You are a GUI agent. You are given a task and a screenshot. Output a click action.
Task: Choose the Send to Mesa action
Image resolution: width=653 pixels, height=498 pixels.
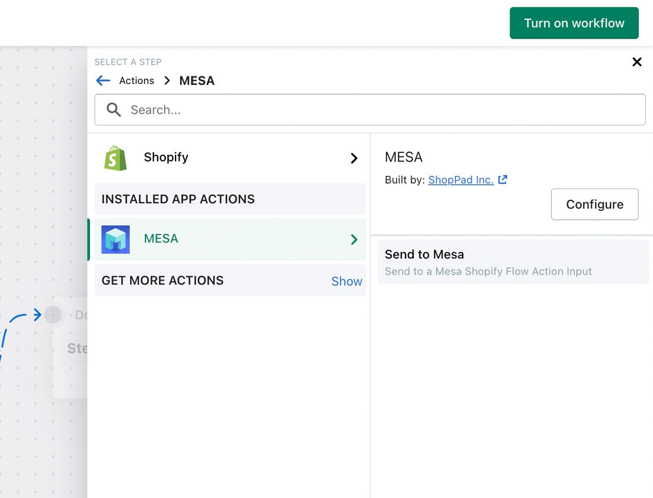point(513,262)
